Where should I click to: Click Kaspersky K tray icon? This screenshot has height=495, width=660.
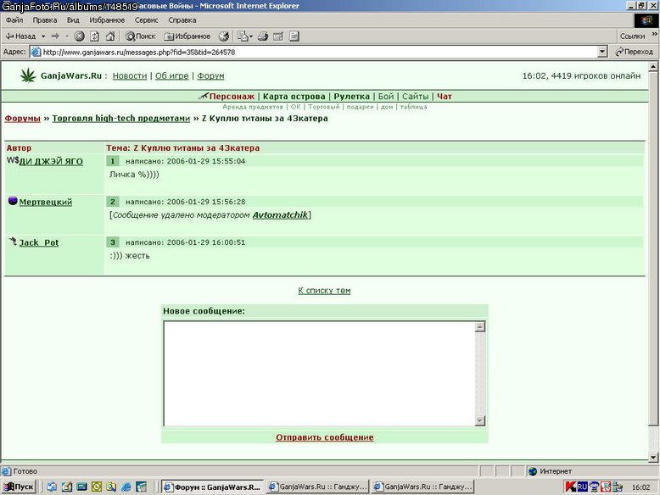(x=570, y=487)
